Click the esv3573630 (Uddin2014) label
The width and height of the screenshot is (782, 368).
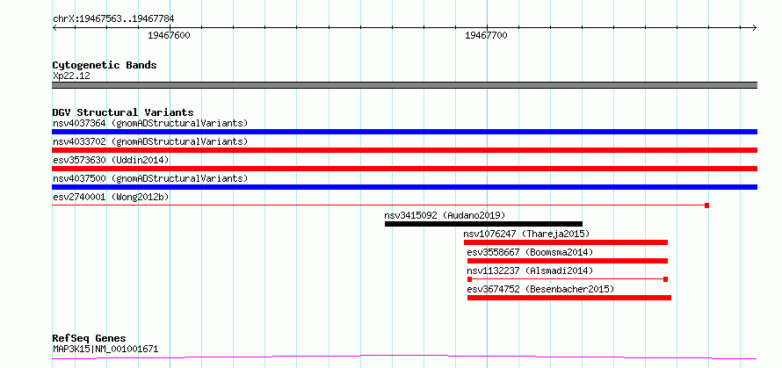click(111, 160)
